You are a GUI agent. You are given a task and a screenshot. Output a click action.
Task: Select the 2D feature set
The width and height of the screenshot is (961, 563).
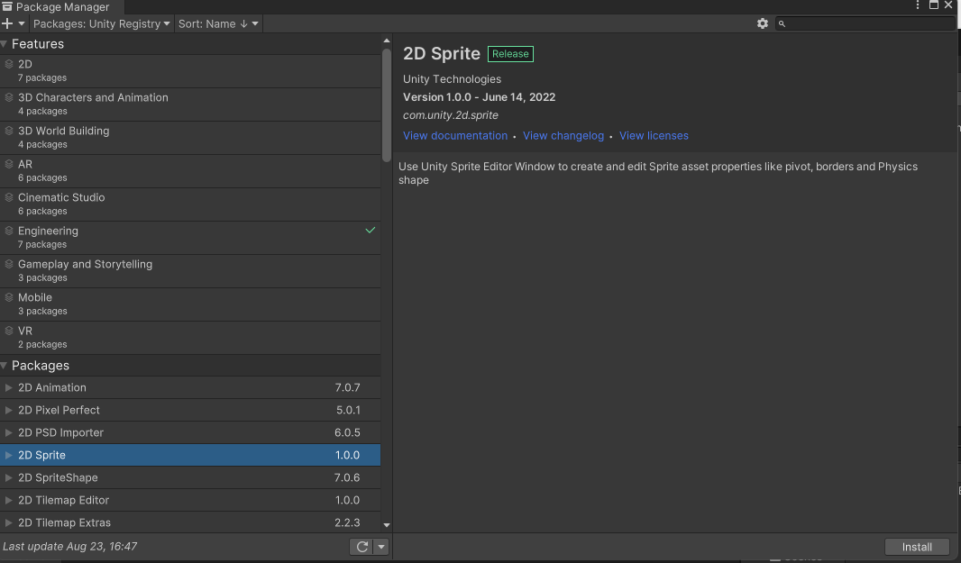pos(190,71)
